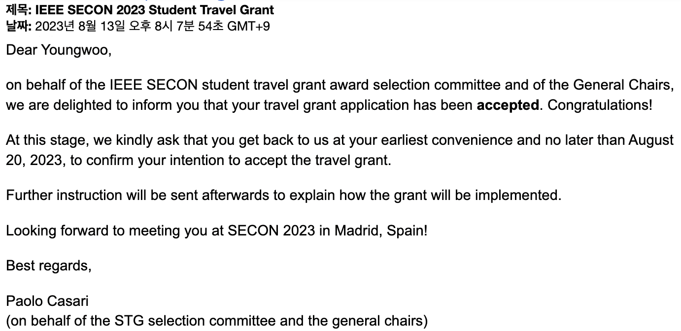Click the 날짜 date label
Image resolution: width=681 pixels, height=331 pixels.
(x=19, y=26)
